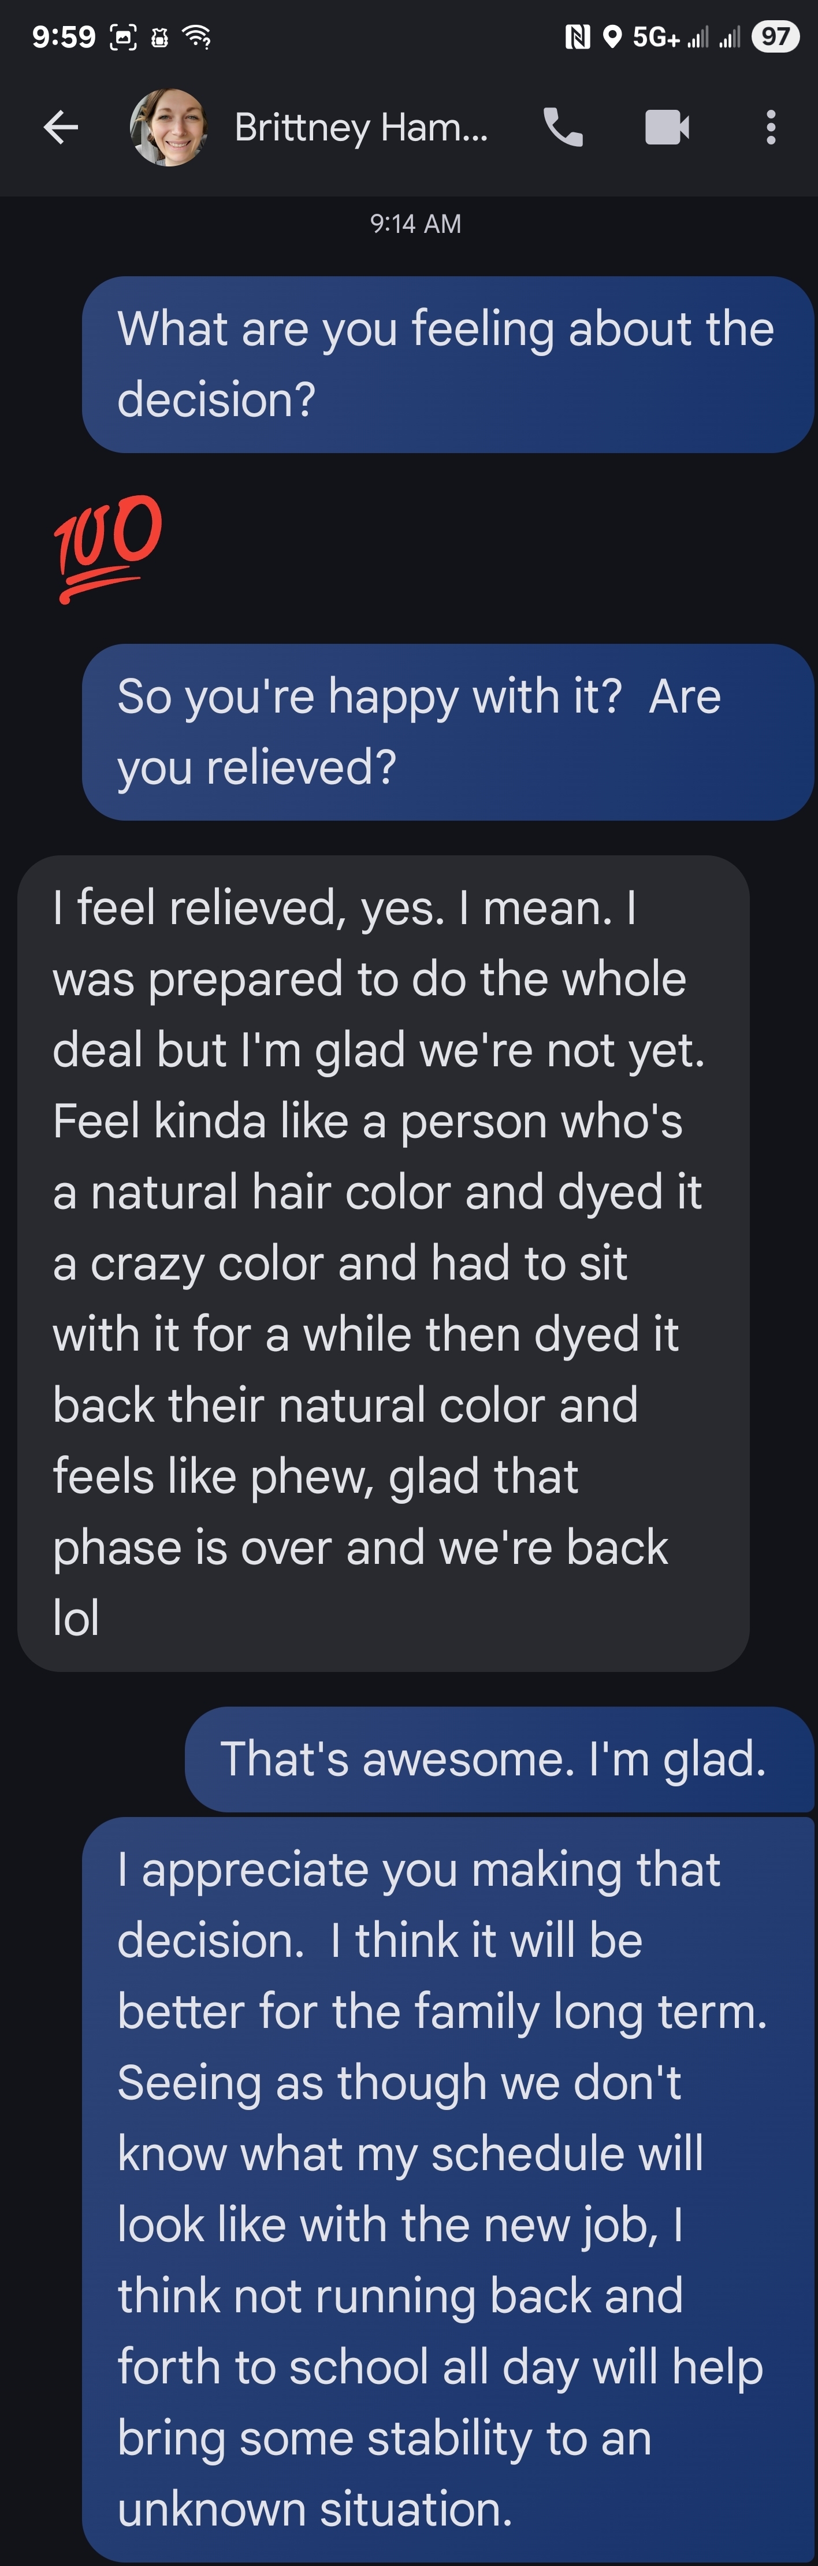Start a voice call with Brittney
This screenshot has height=2566, width=818.
coord(563,128)
